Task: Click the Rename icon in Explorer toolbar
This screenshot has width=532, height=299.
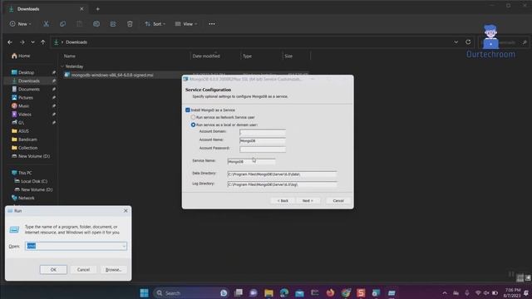Action: 96,24
